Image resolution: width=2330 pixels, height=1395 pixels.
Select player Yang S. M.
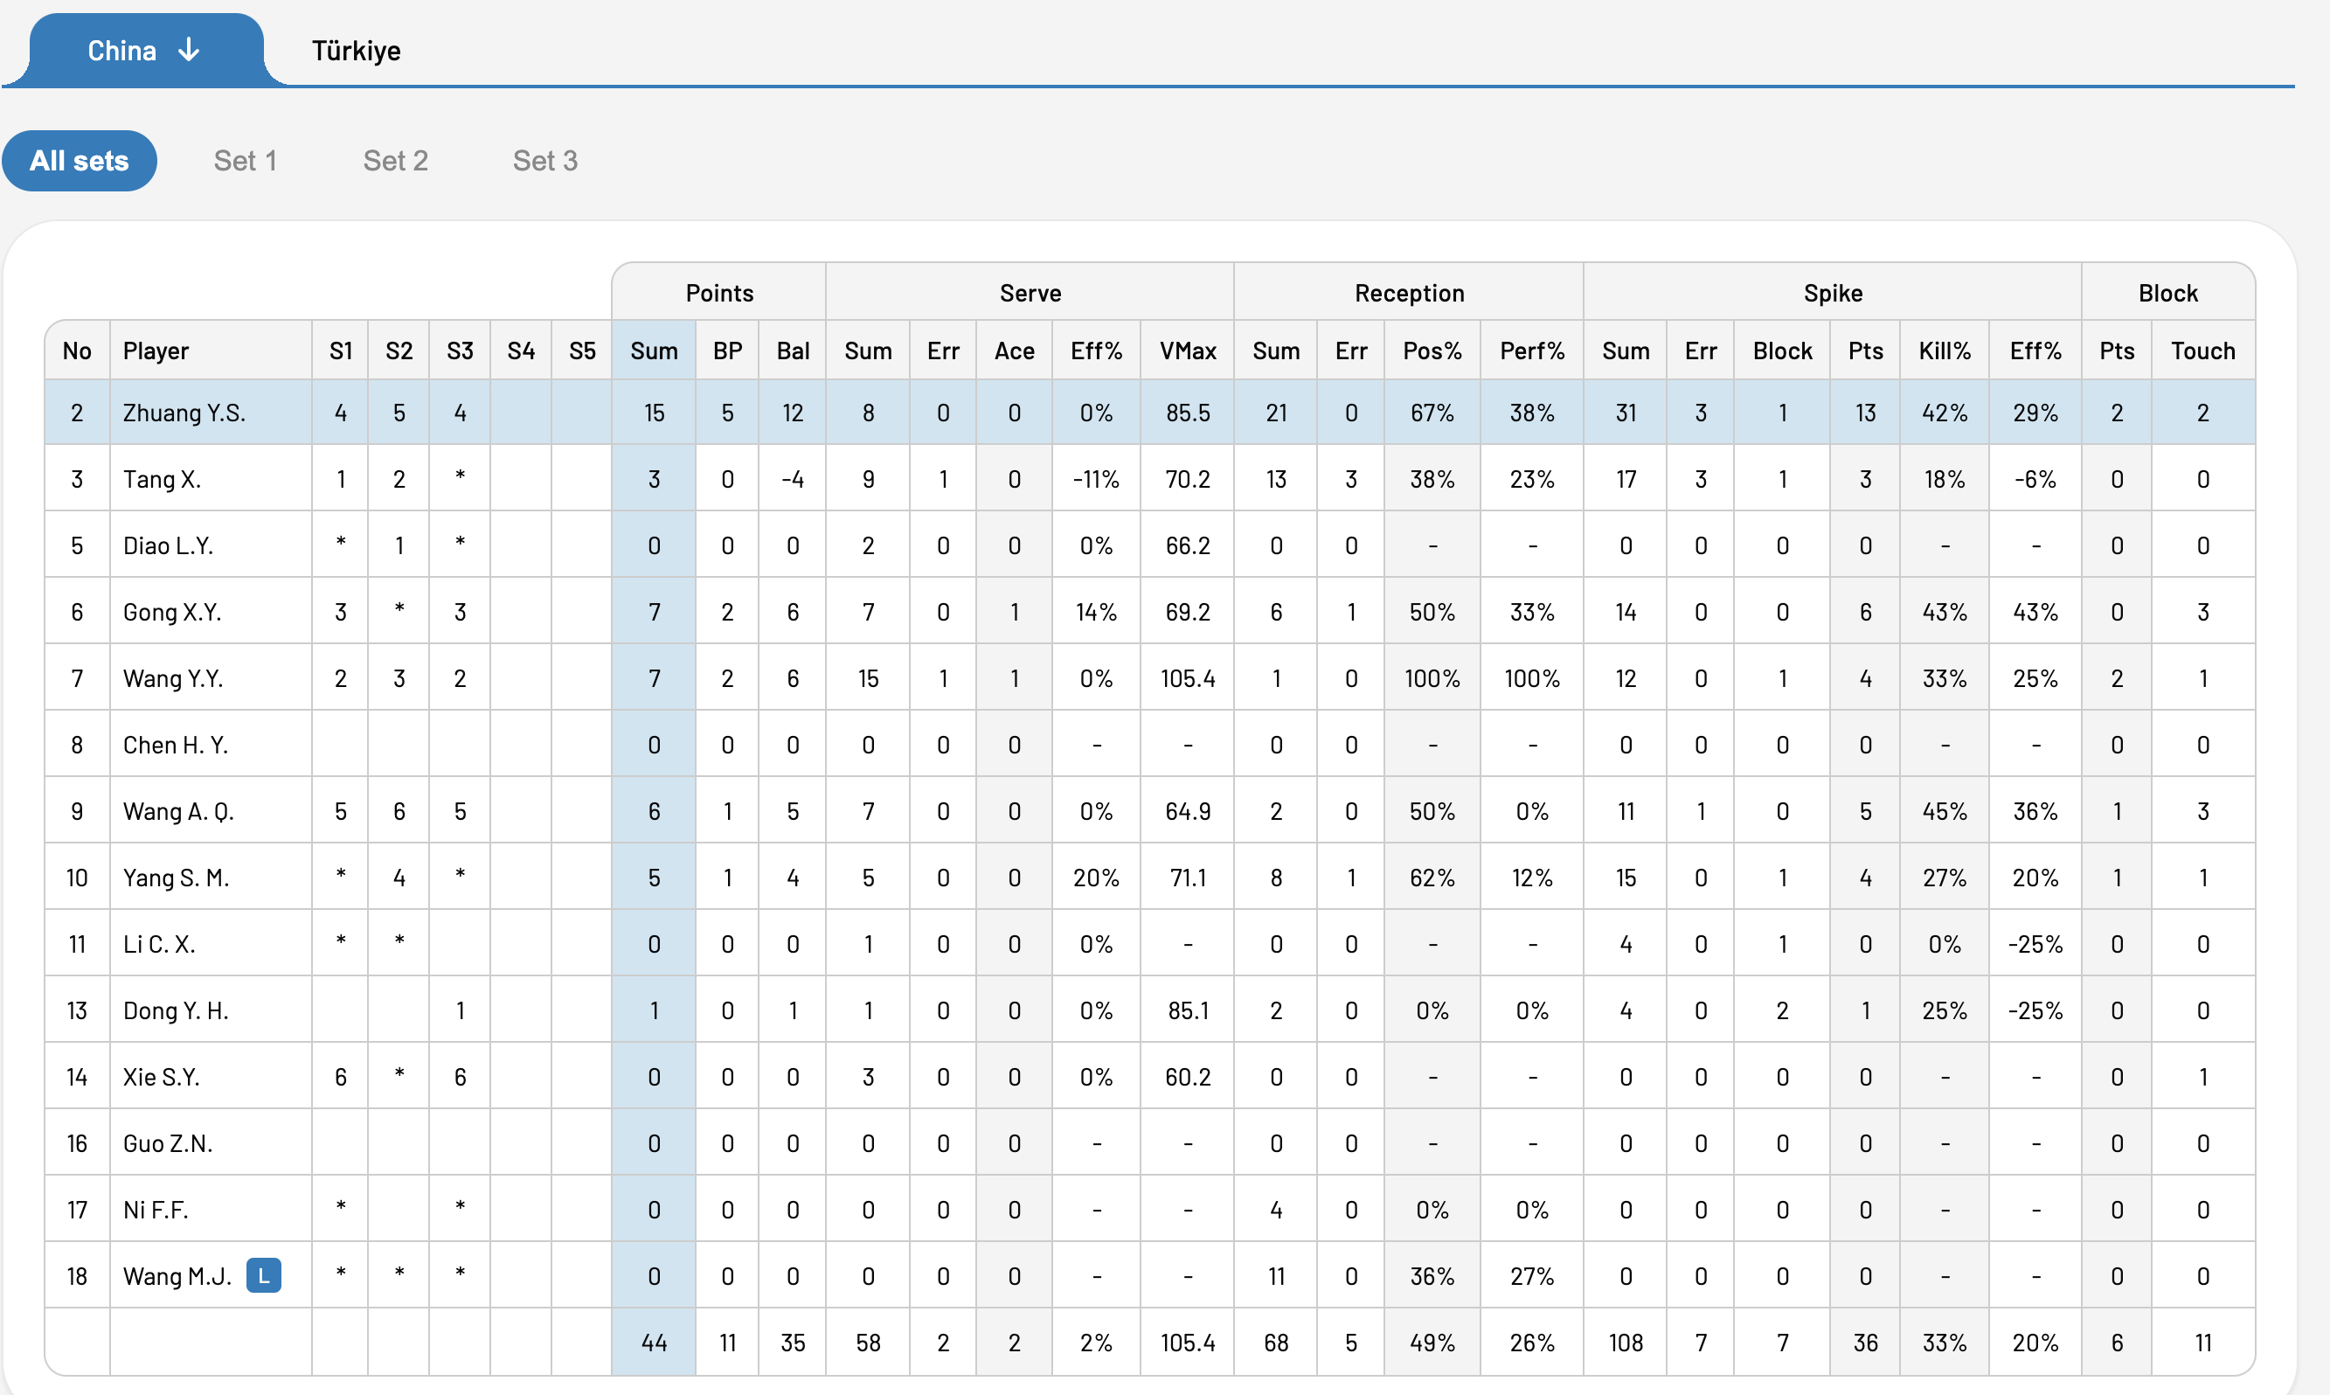(176, 878)
